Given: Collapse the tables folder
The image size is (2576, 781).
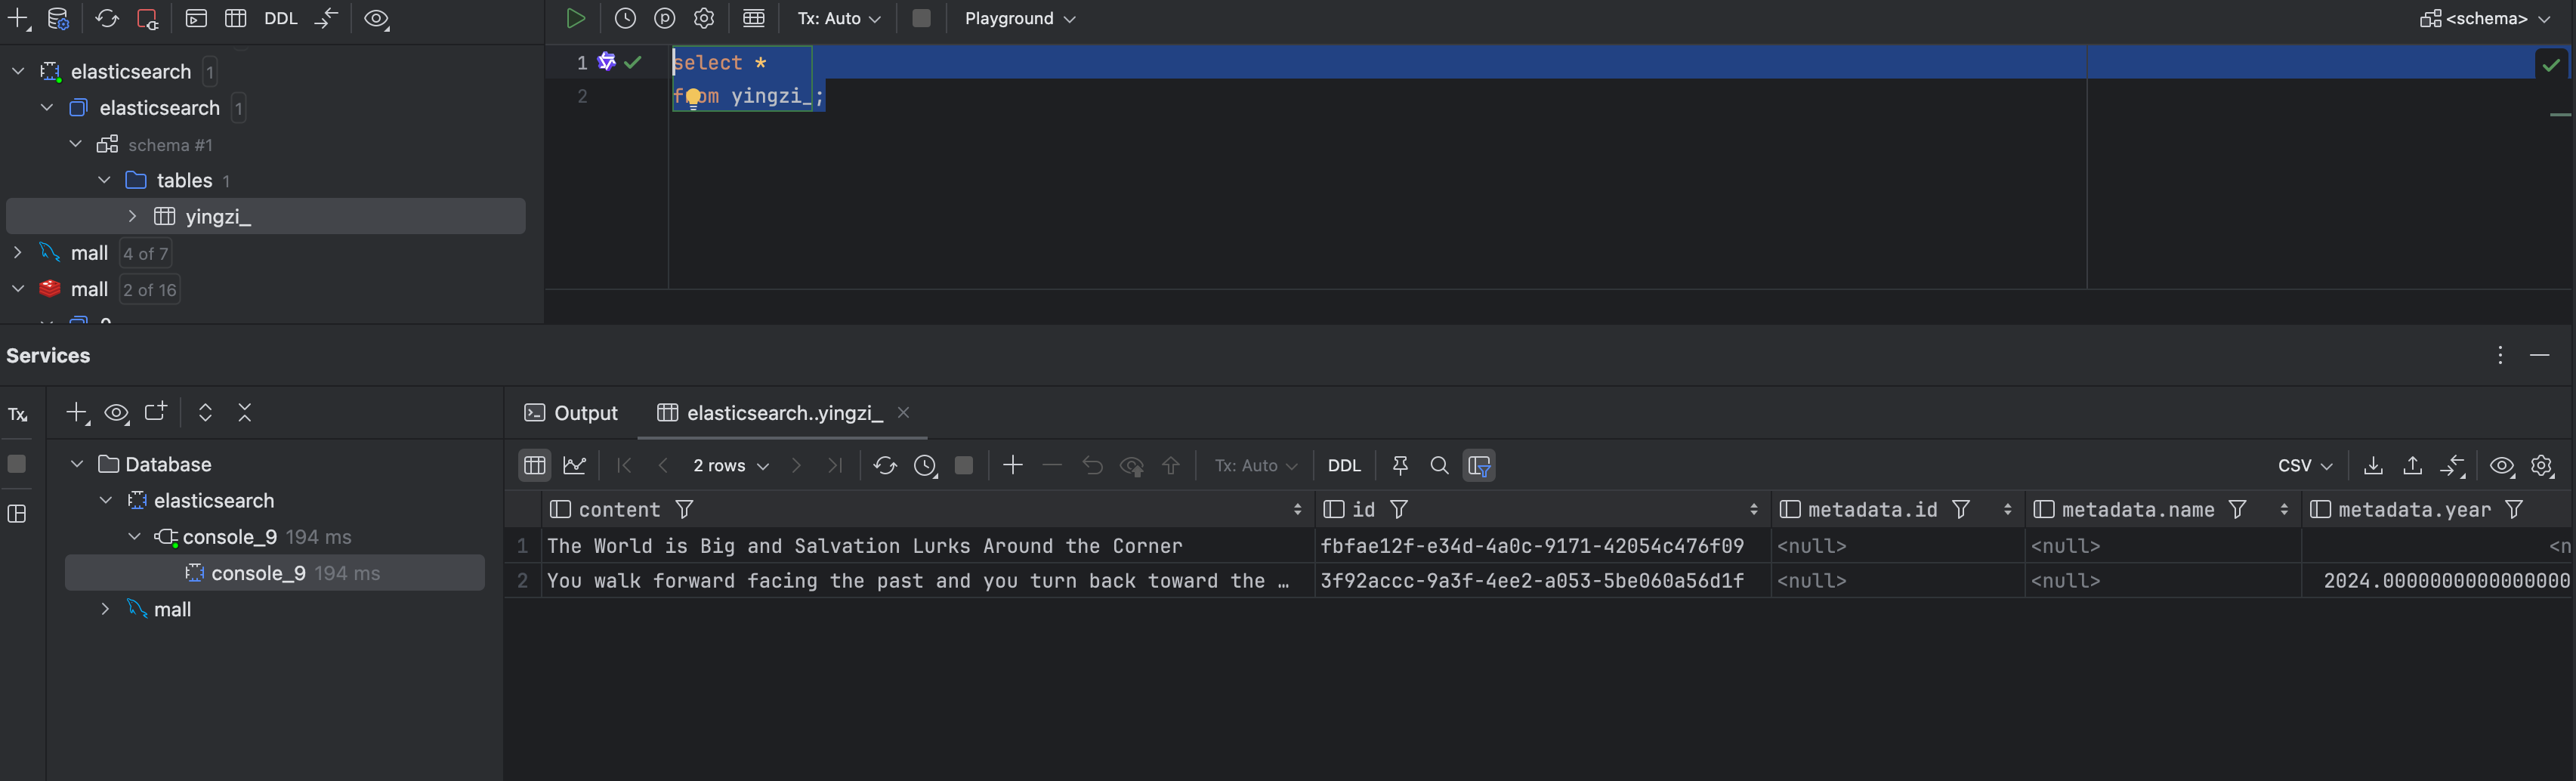Looking at the screenshot, I should pyautogui.click(x=104, y=180).
